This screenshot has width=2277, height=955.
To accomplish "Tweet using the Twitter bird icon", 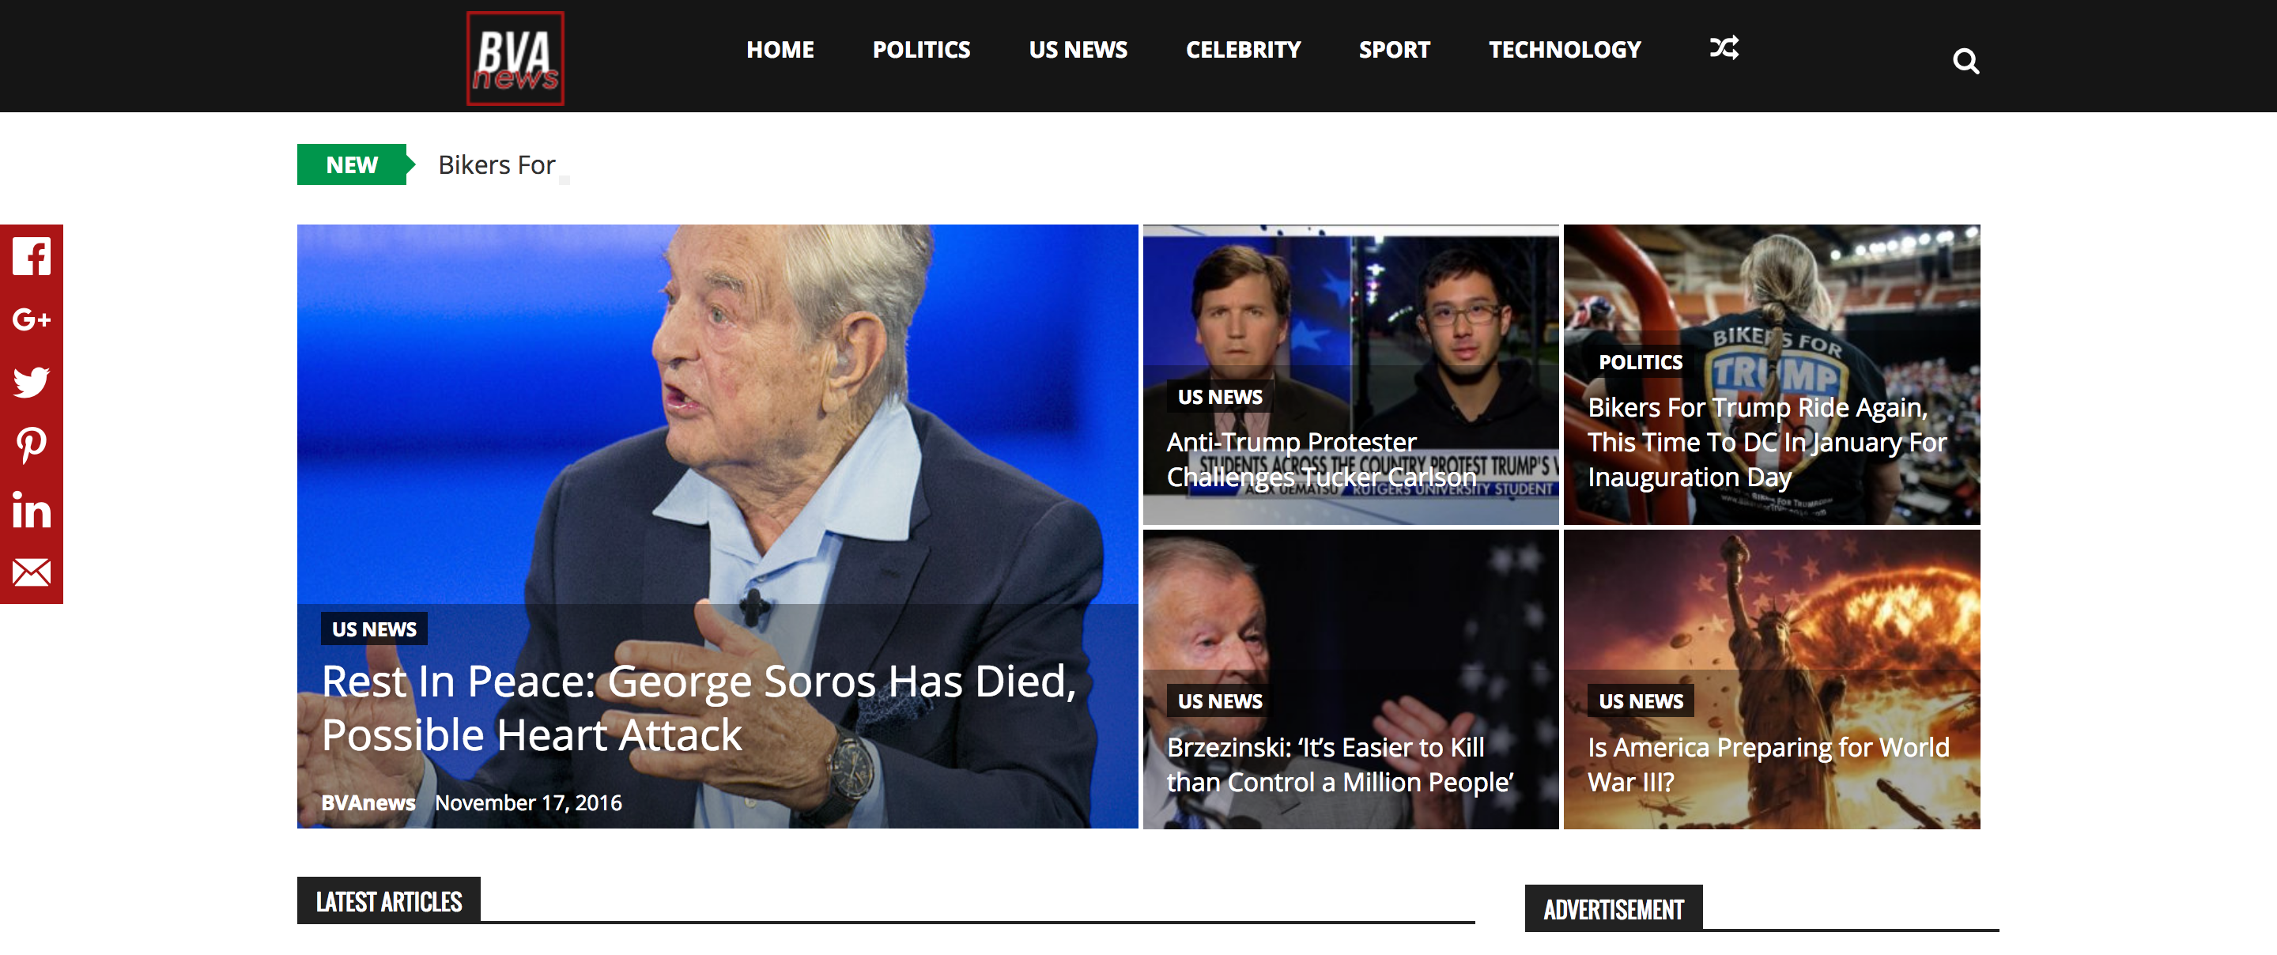I will (31, 382).
